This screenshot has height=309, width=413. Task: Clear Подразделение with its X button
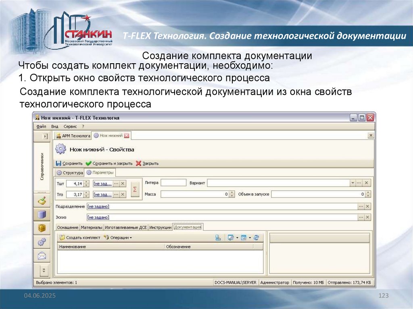(x=367, y=207)
